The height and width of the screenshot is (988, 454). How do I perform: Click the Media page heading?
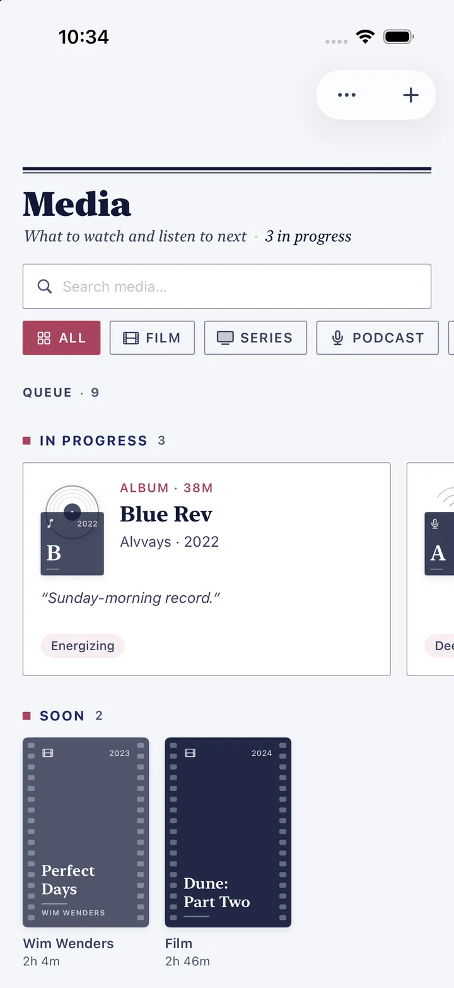(77, 204)
